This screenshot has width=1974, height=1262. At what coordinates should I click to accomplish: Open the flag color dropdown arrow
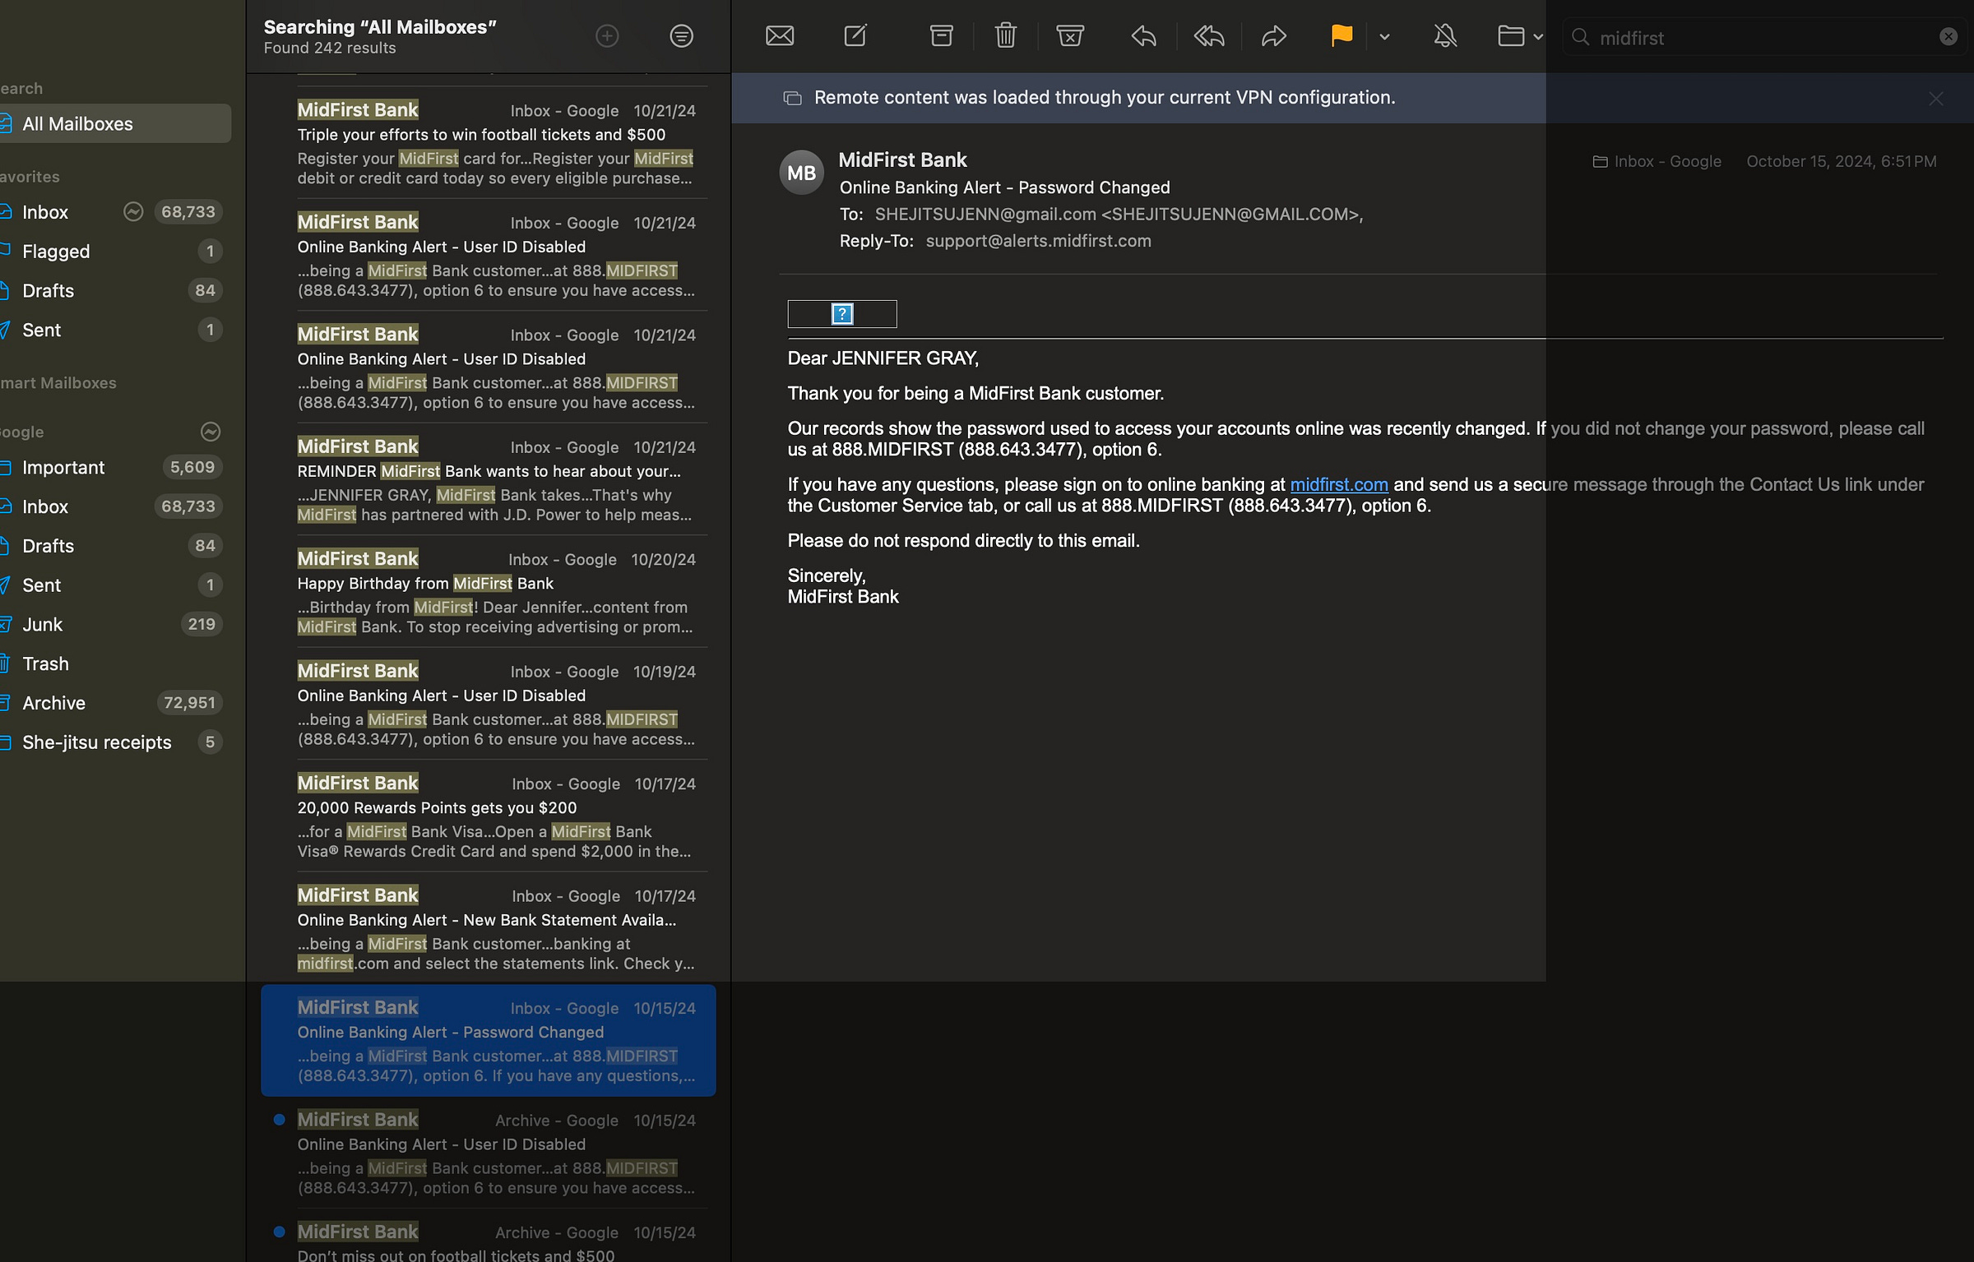[1384, 37]
